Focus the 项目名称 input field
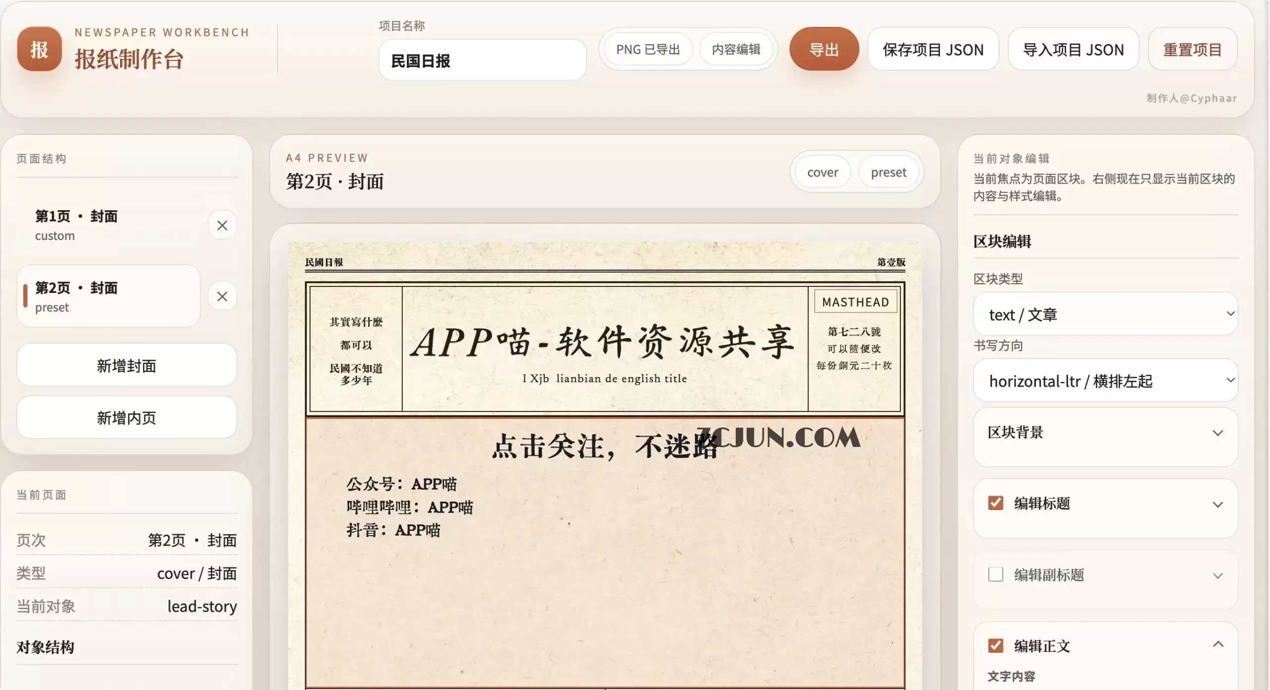1270x690 pixels. click(x=482, y=60)
